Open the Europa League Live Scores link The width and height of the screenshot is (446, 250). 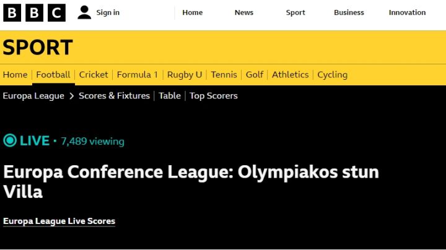click(x=59, y=221)
